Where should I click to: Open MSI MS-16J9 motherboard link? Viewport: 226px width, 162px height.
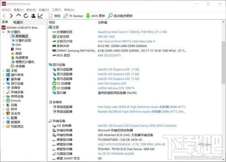coord(106,36)
